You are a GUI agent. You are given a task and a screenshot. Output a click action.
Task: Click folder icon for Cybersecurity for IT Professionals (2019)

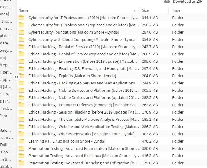21,18
